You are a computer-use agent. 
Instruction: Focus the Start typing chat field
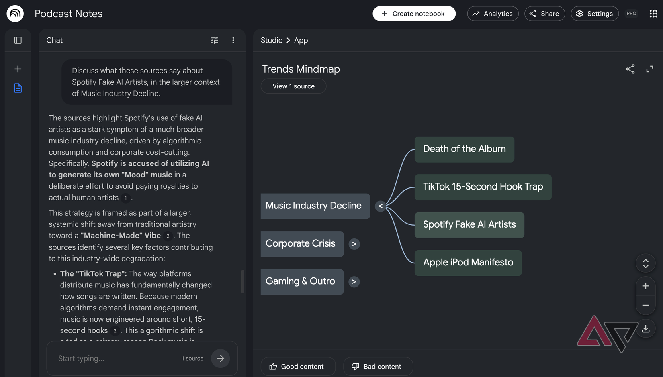[x=117, y=359]
